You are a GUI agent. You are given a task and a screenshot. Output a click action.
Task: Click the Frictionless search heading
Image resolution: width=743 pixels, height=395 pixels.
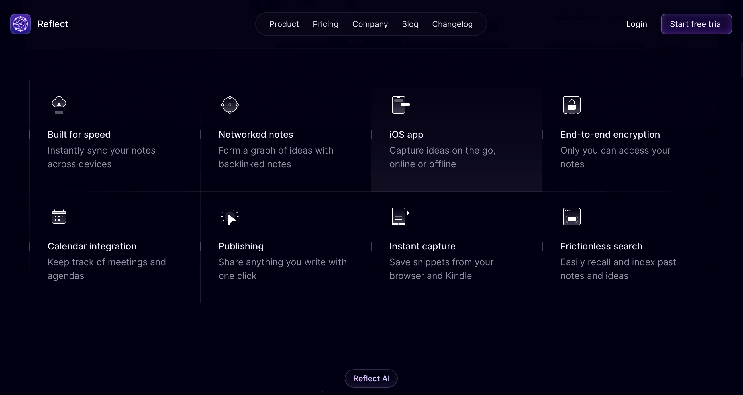601,246
